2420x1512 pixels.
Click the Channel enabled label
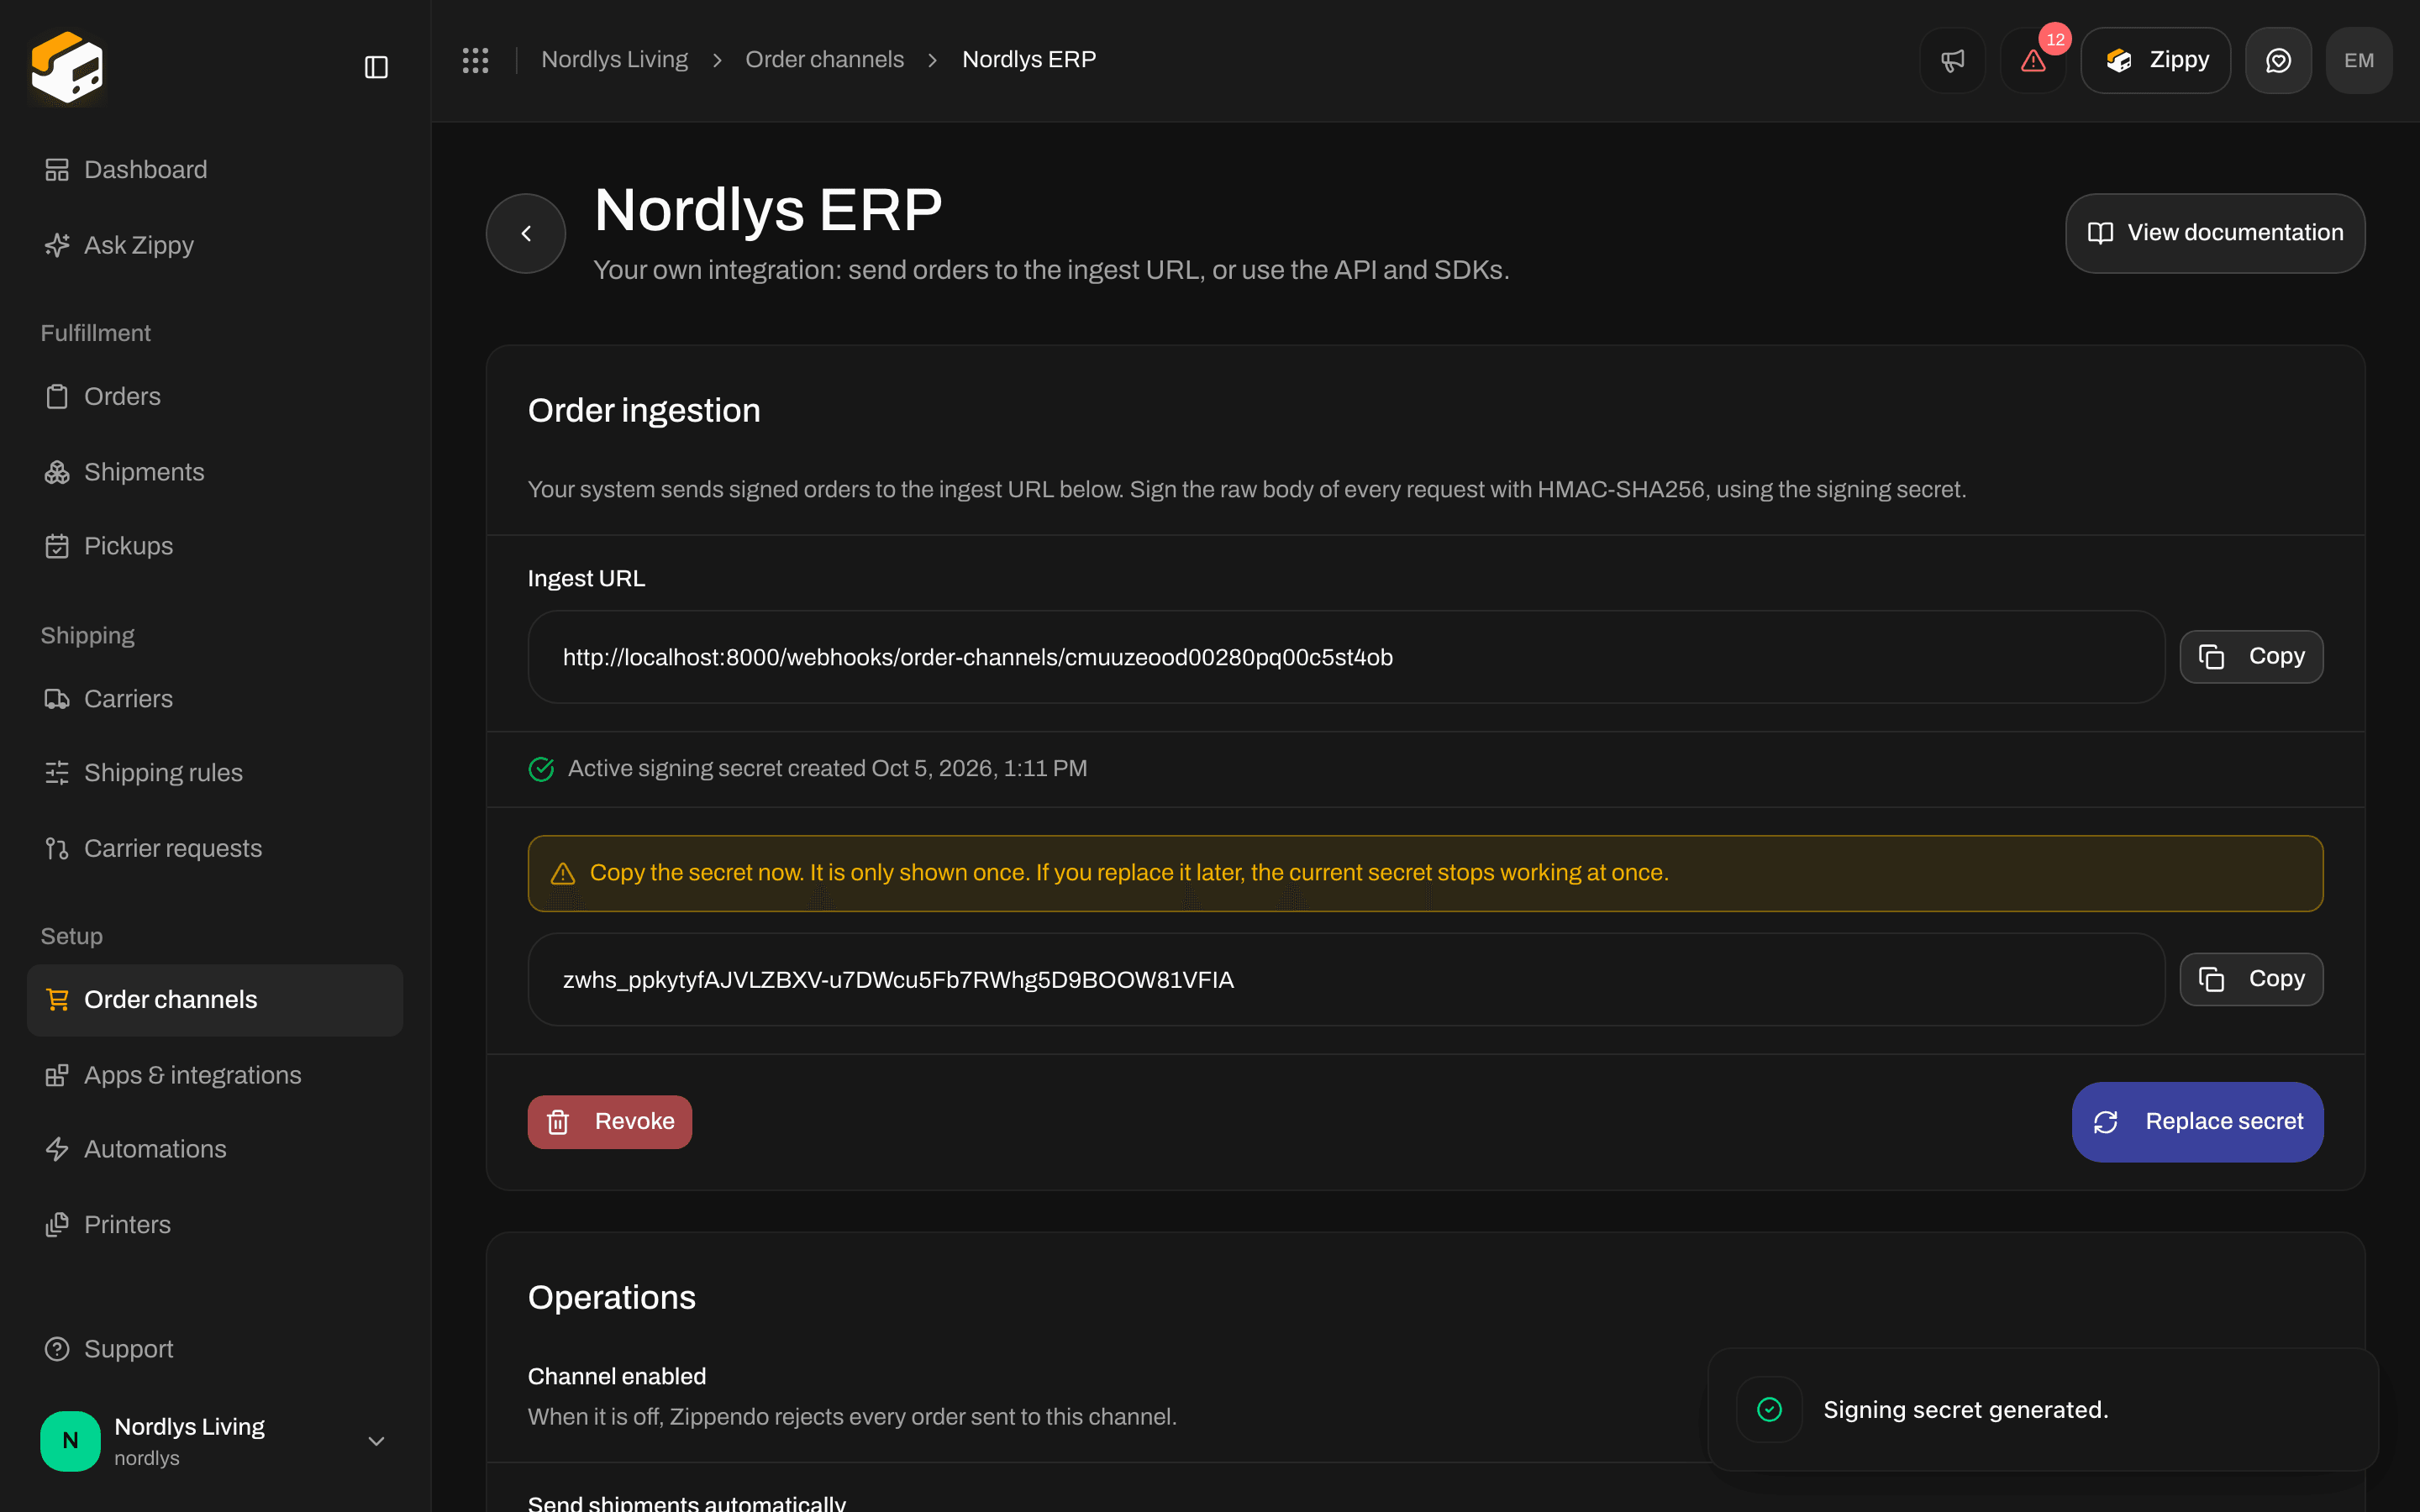(617, 1376)
